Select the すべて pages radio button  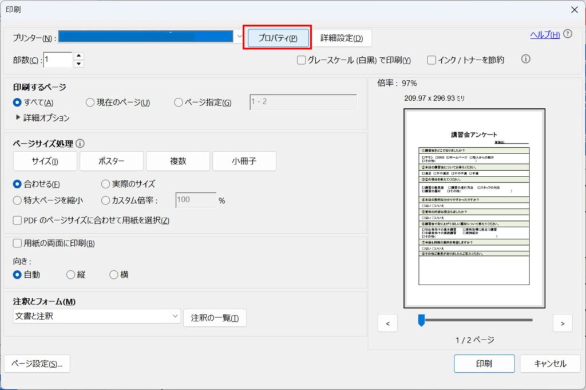(17, 102)
